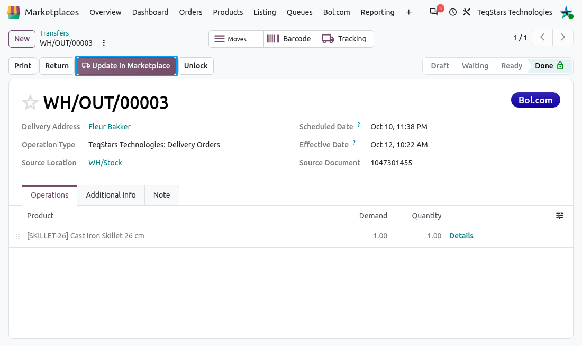Viewport: 582px width, 346px height.
Task: Add a new menu with plus icon
Action: point(408,12)
